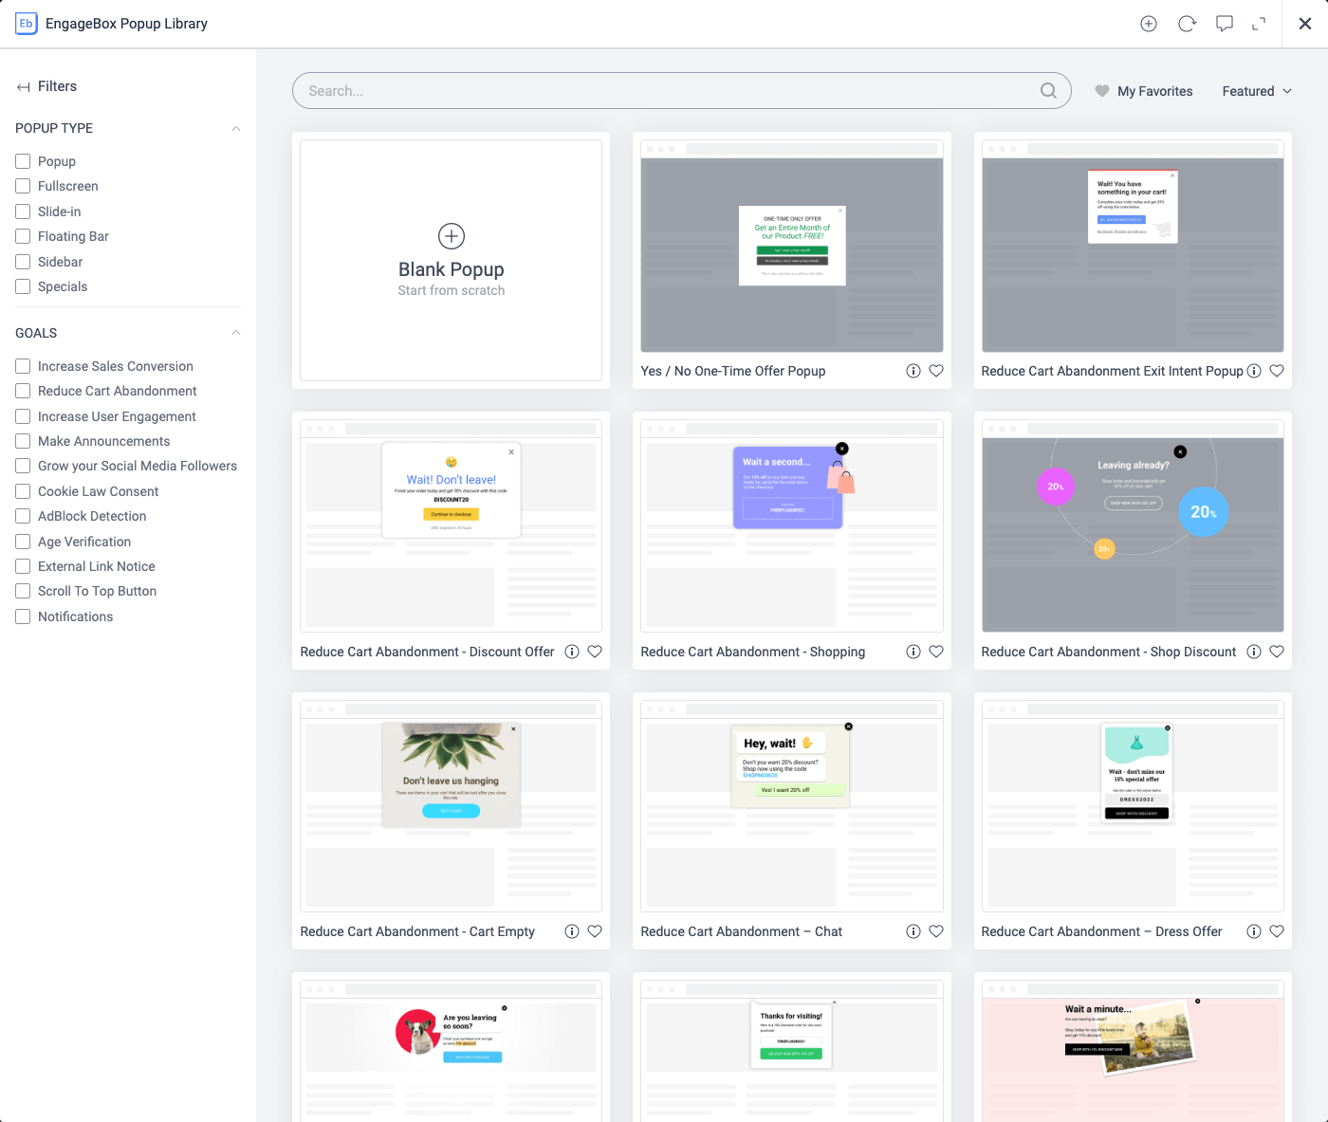Check External Link Notice filter
1328x1122 pixels.
coord(23,566)
